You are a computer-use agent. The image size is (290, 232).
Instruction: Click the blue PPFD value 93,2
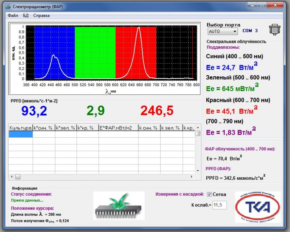pos(34,111)
